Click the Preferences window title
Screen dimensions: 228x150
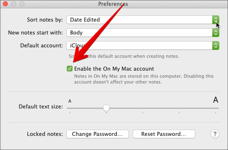click(113, 4)
